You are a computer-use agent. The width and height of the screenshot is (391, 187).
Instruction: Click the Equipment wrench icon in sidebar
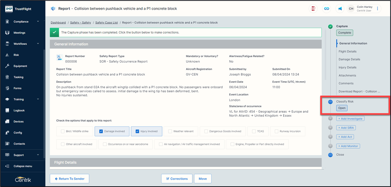click(x=7, y=66)
